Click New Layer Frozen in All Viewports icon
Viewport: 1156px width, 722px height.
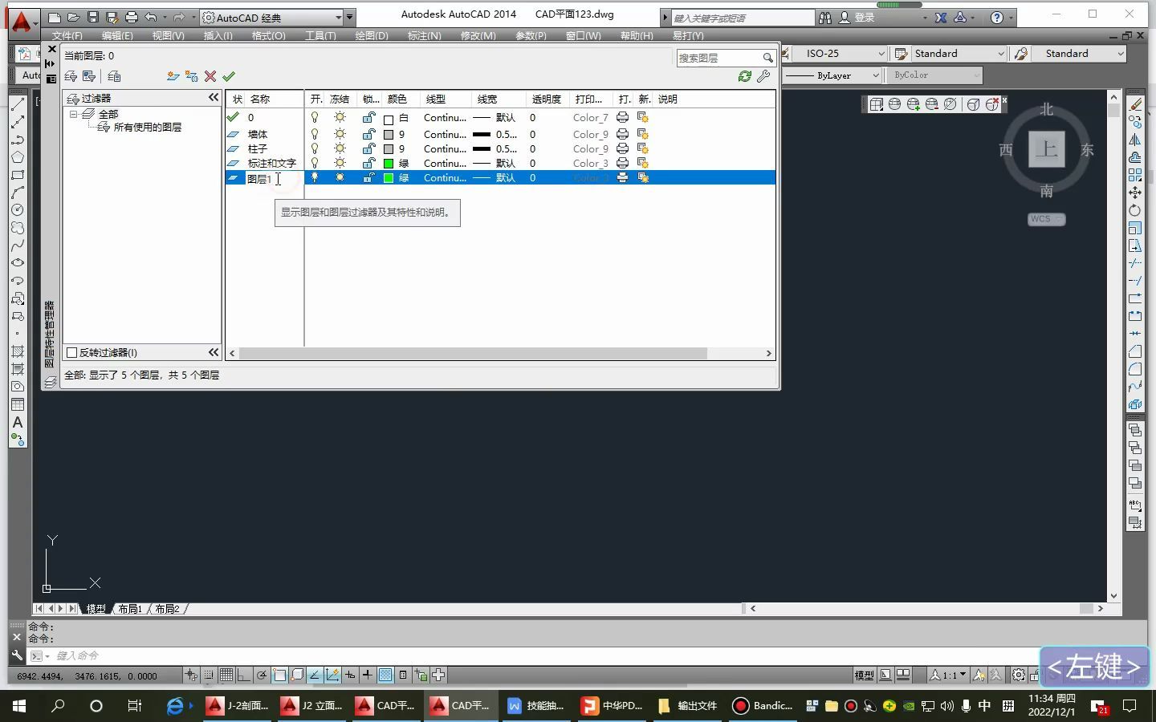tap(191, 76)
